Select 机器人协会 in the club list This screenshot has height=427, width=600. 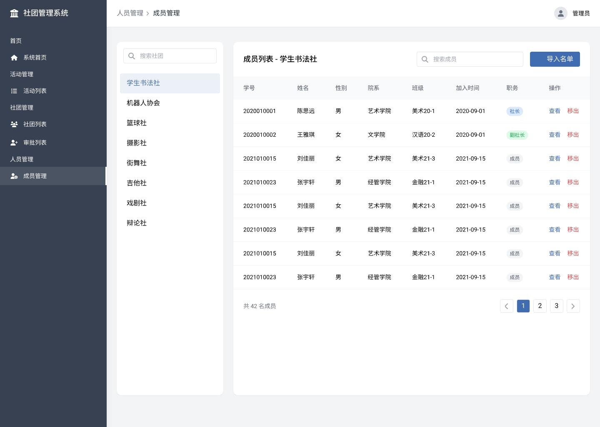(x=143, y=103)
